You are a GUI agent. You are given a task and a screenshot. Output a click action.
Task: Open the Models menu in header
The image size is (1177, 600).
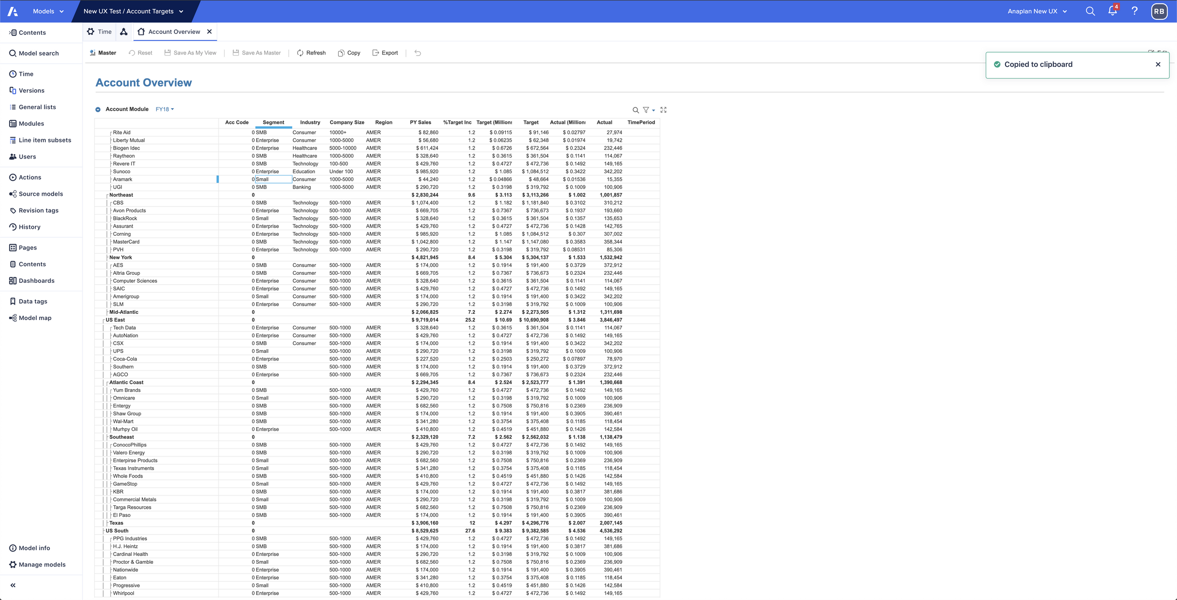point(48,11)
